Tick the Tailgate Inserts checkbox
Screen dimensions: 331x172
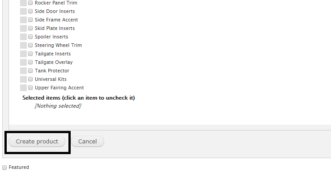30,54
